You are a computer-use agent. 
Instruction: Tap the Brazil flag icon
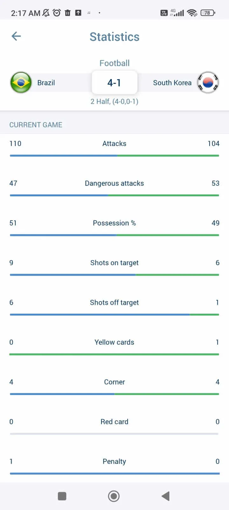coord(21,83)
